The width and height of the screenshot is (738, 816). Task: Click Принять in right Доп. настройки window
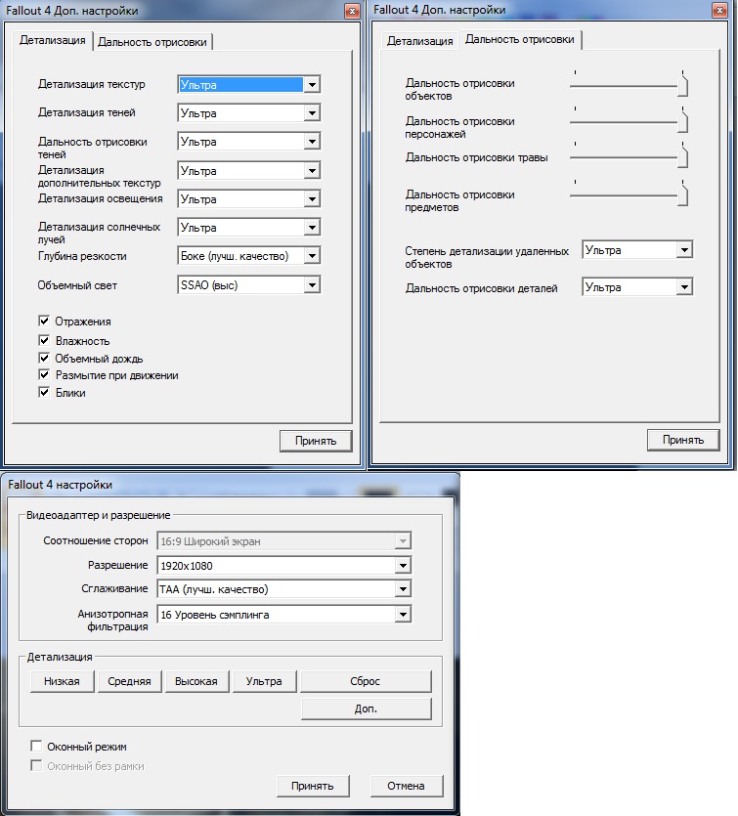coord(683,440)
